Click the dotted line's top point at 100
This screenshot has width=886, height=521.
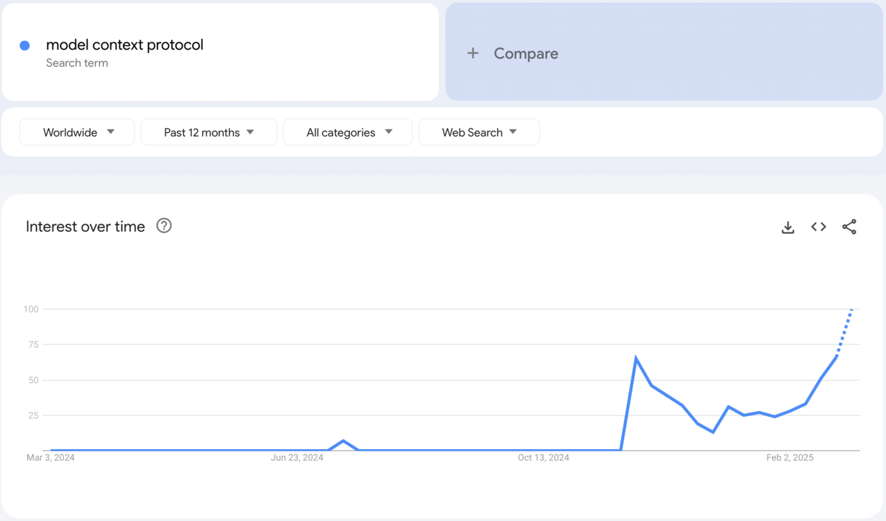(x=852, y=310)
